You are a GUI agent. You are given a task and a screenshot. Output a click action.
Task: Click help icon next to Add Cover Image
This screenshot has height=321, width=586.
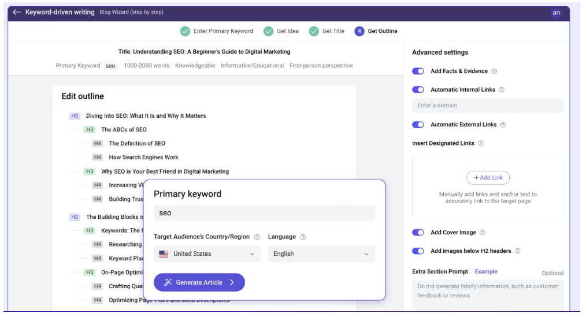[483, 233]
